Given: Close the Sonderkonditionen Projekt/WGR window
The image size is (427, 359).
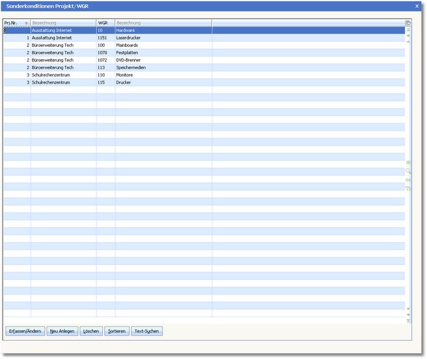Looking at the screenshot, I should (417, 6).
